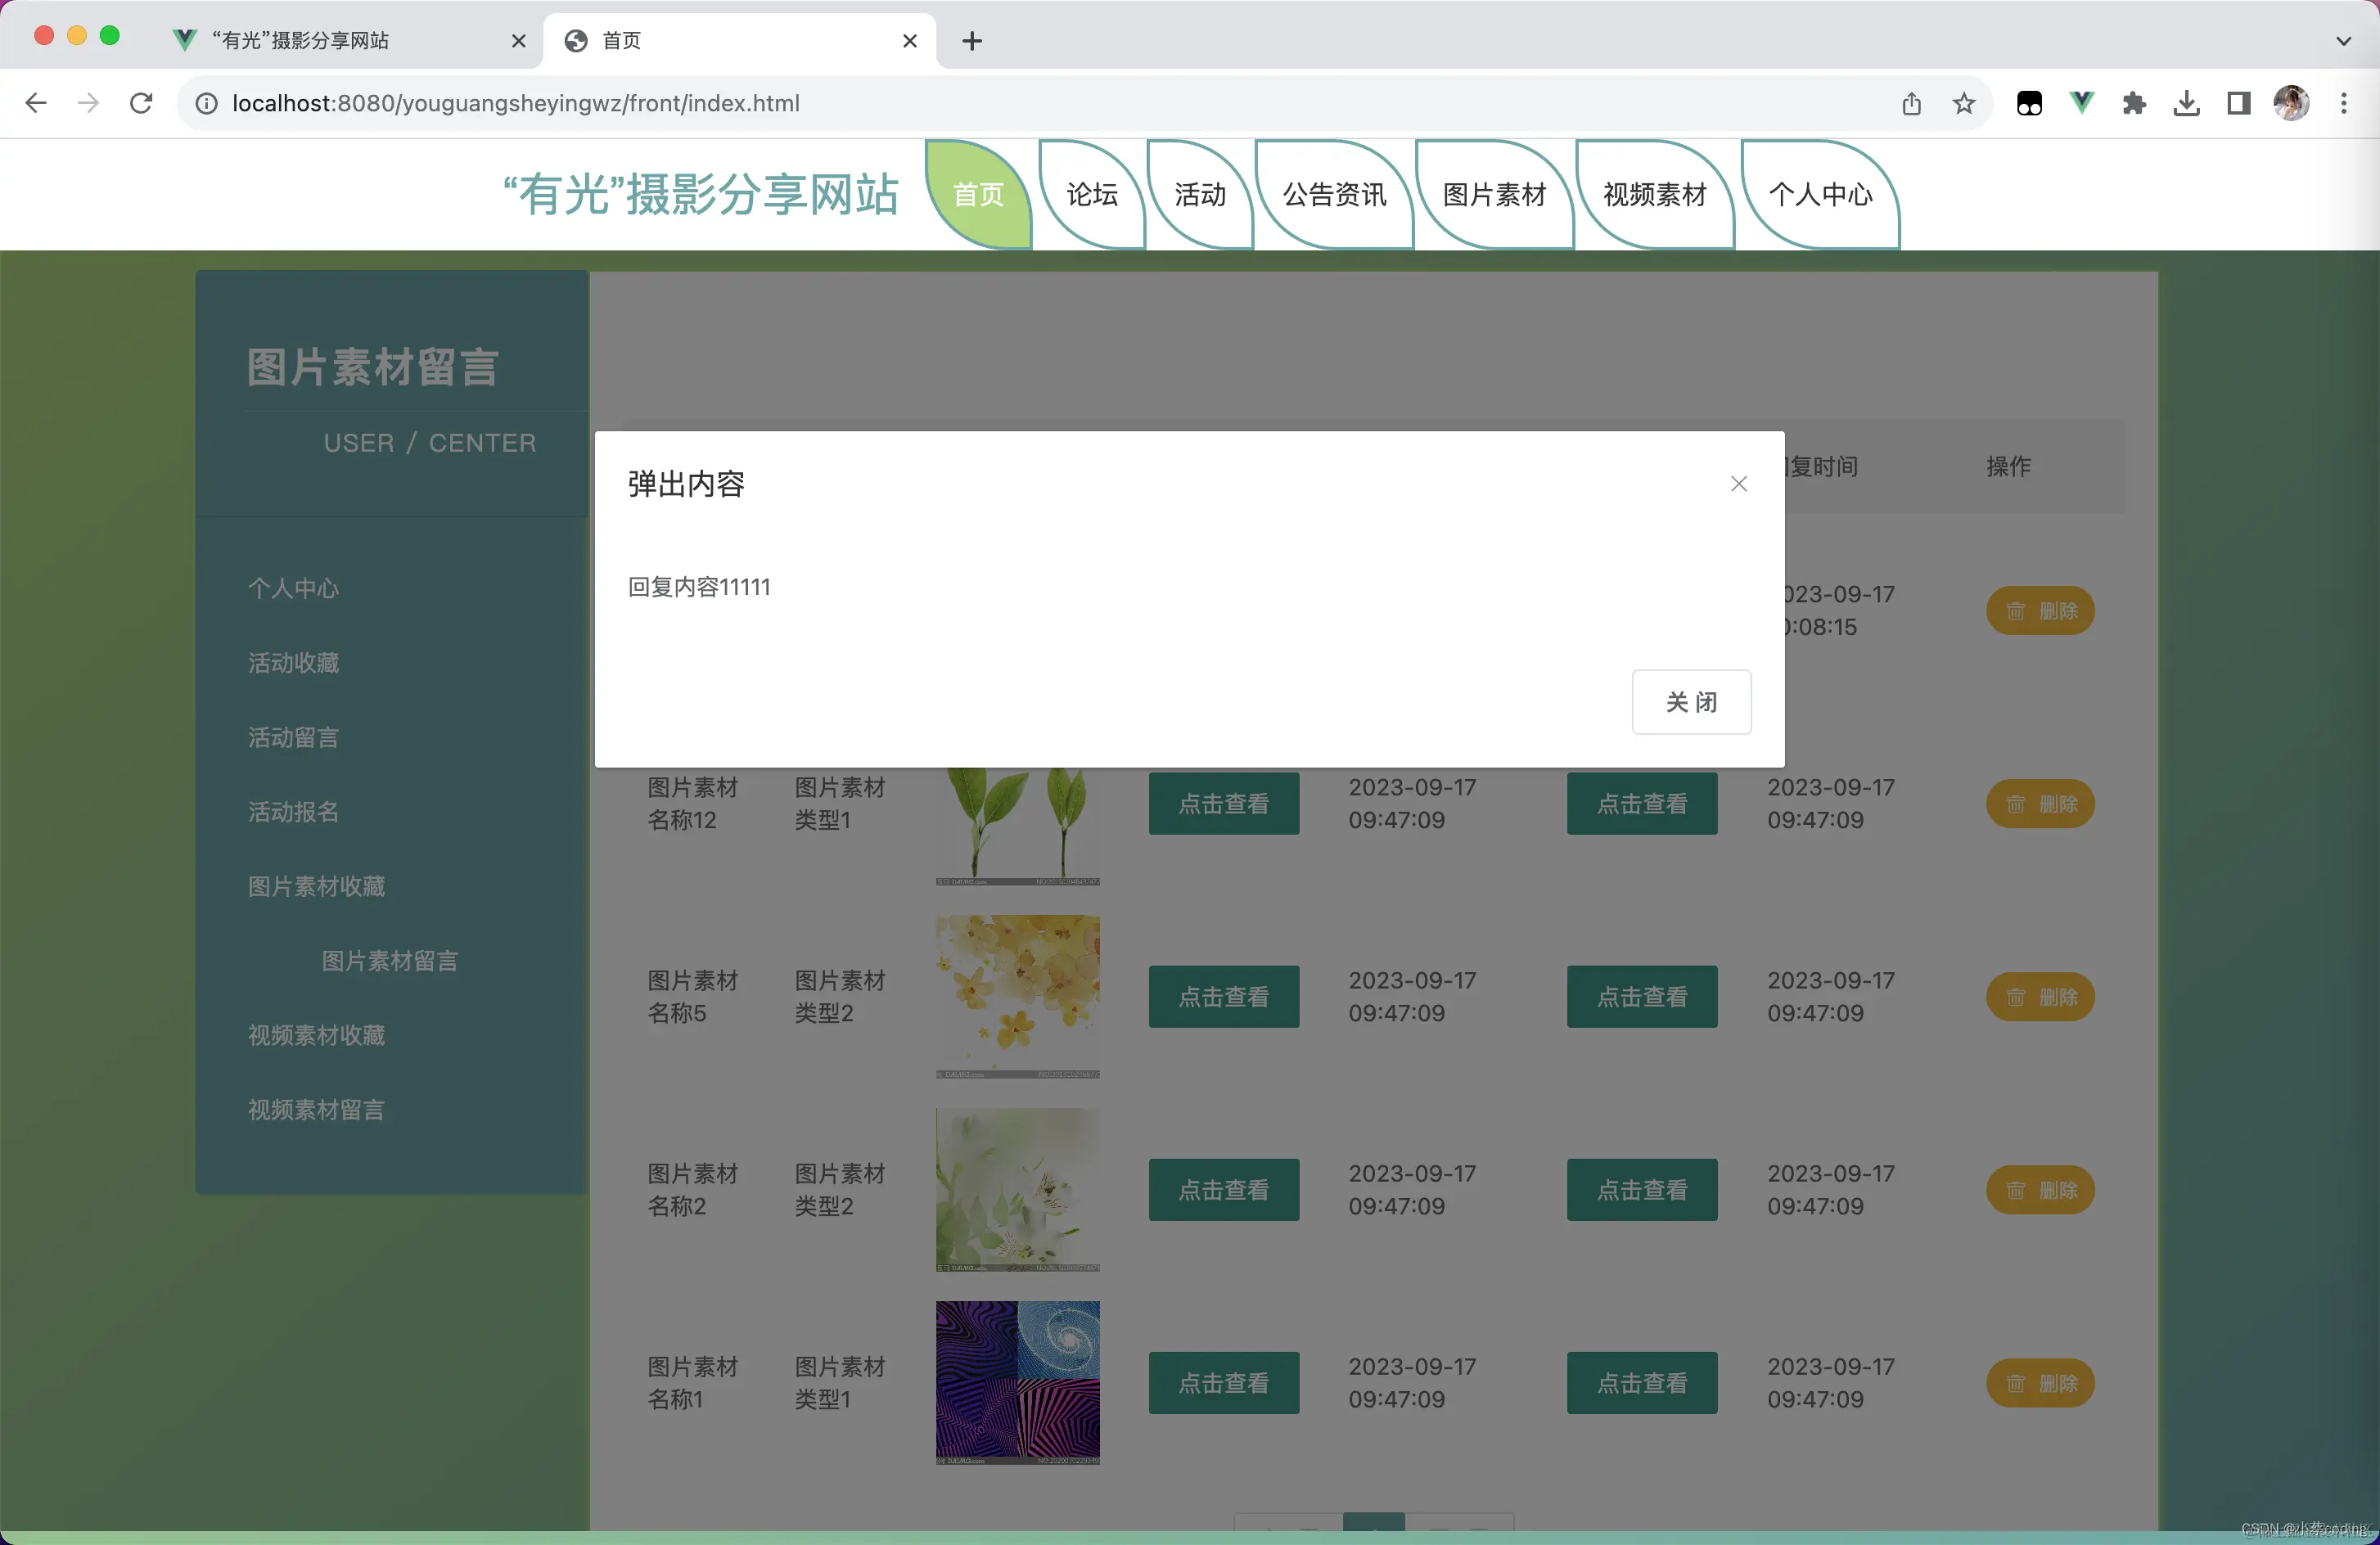Viewport: 2380px width, 1545px height.
Task: Click the purple spiral image thumbnail
Action: pos(1017,1383)
